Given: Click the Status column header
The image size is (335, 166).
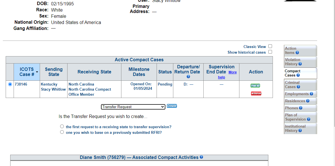Looking at the screenshot, I should (x=165, y=72).
